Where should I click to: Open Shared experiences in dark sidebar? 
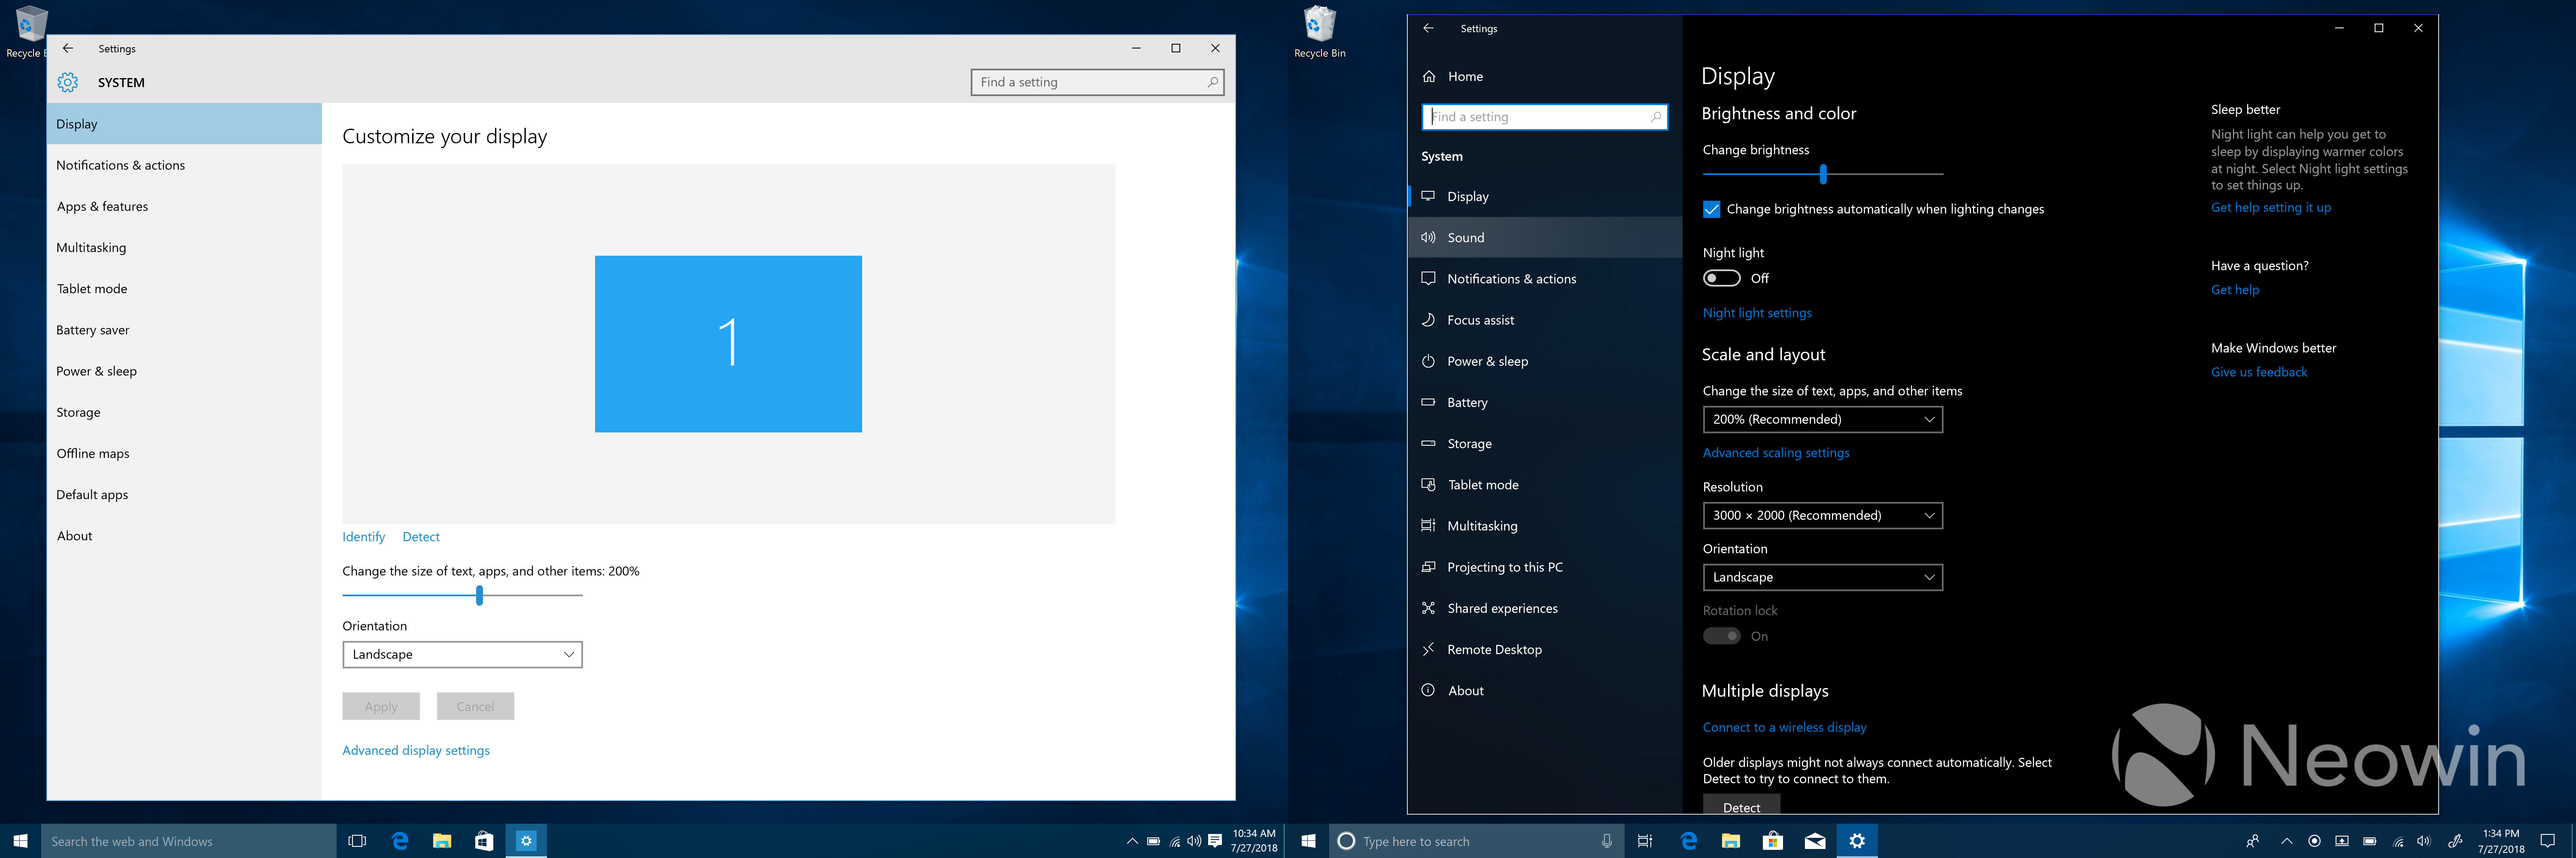tap(1501, 608)
